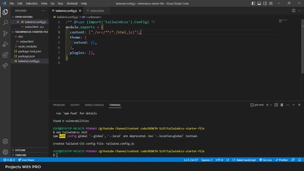Open the Run and Debug view
The width and height of the screenshot is (304, 171).
[5, 44]
